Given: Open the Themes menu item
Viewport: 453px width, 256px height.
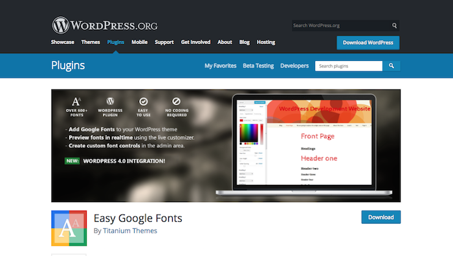Looking at the screenshot, I should (x=91, y=42).
